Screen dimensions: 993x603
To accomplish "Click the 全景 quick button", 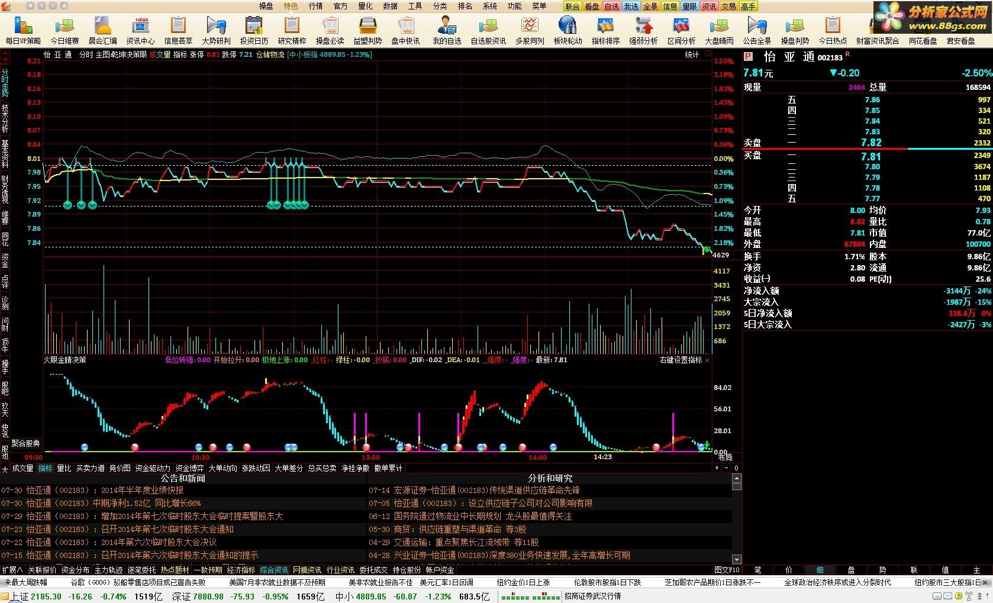I will (650, 7).
